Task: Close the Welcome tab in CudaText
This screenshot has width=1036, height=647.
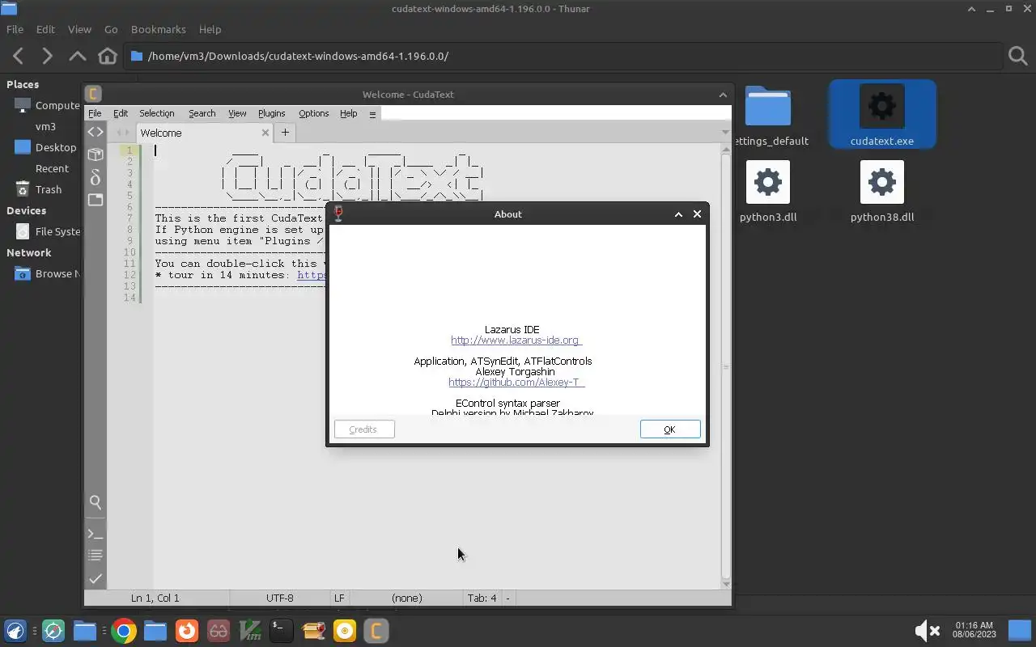Action: (x=265, y=133)
